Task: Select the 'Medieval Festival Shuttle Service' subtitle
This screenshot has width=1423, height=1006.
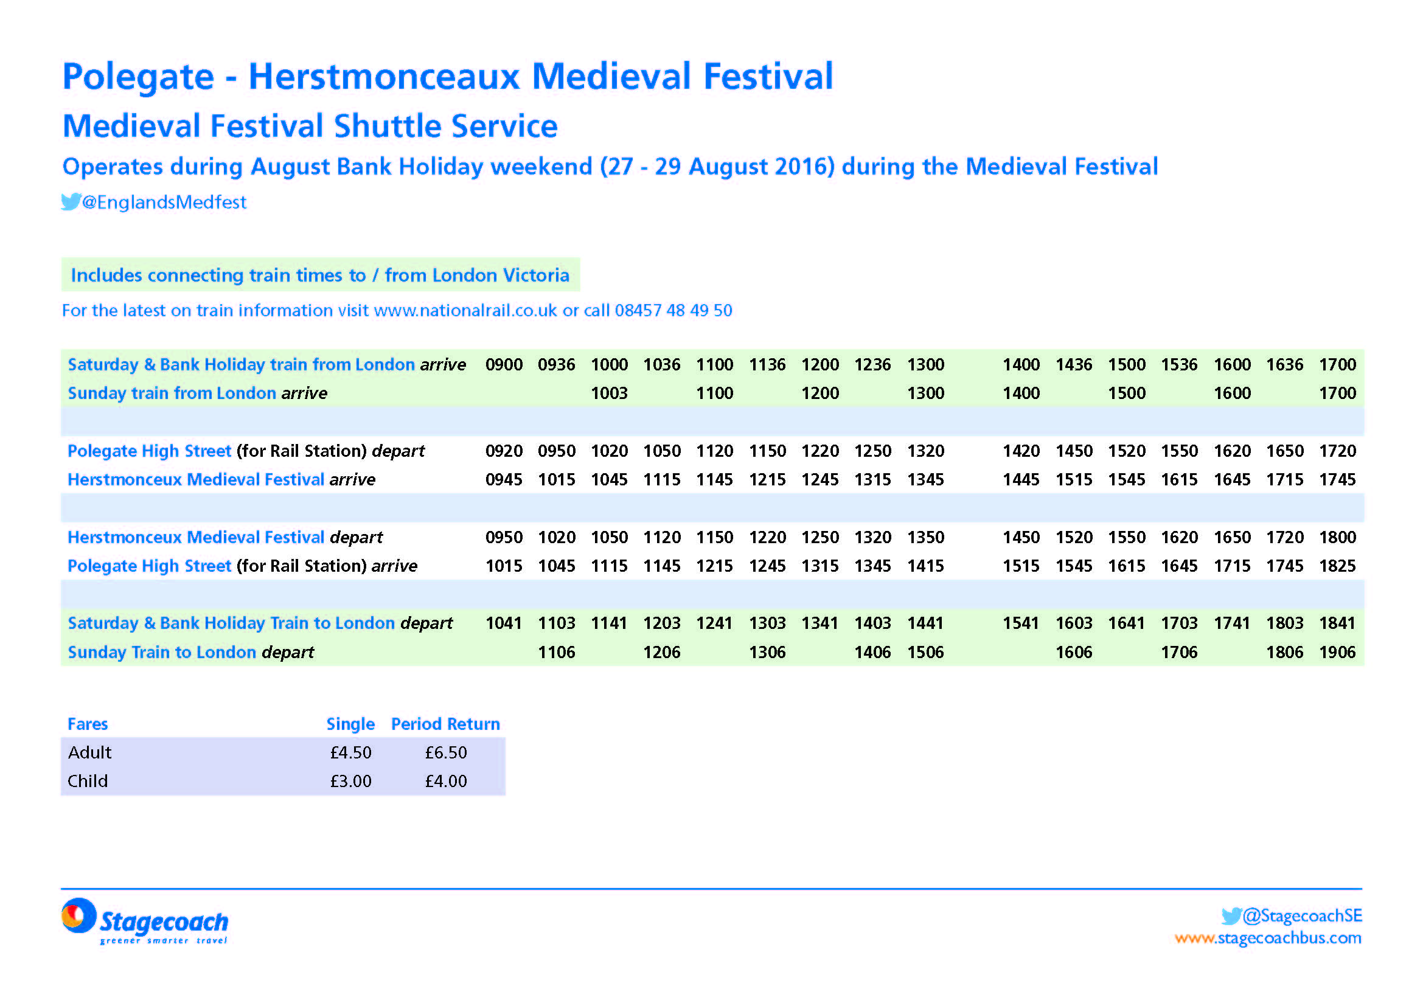Action: pos(310,126)
